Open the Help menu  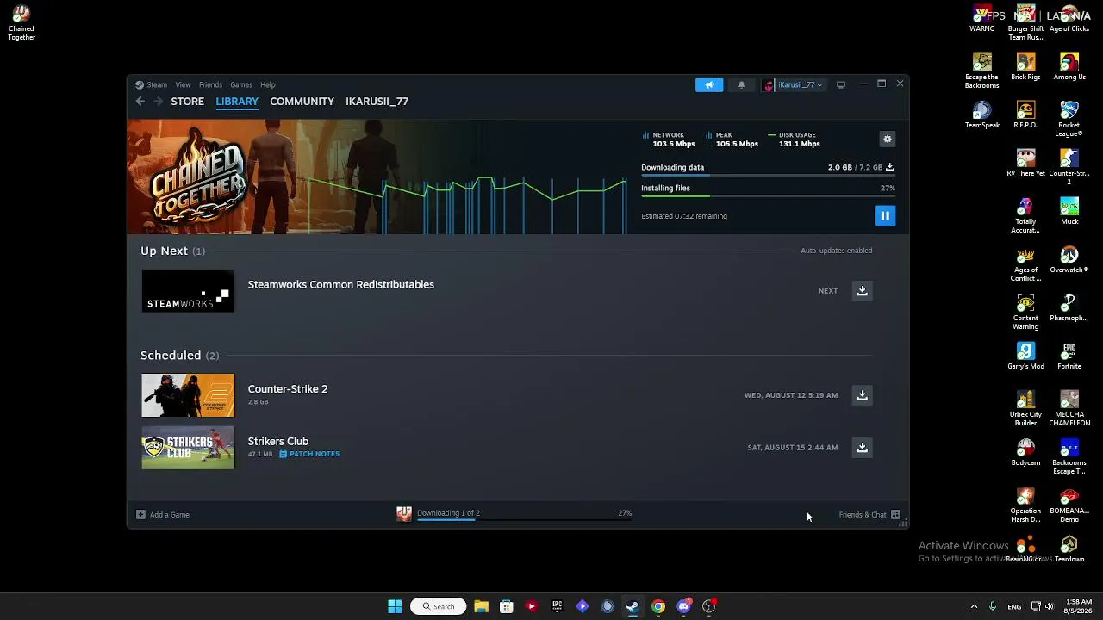pos(268,85)
